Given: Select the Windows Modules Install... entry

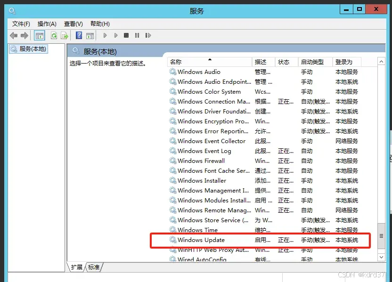Looking at the screenshot, I should coord(214,201).
